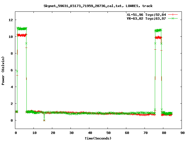Click y-axis tick label 12
Image resolution: width=188 pixels, height=141 pixels.
point(11,20)
